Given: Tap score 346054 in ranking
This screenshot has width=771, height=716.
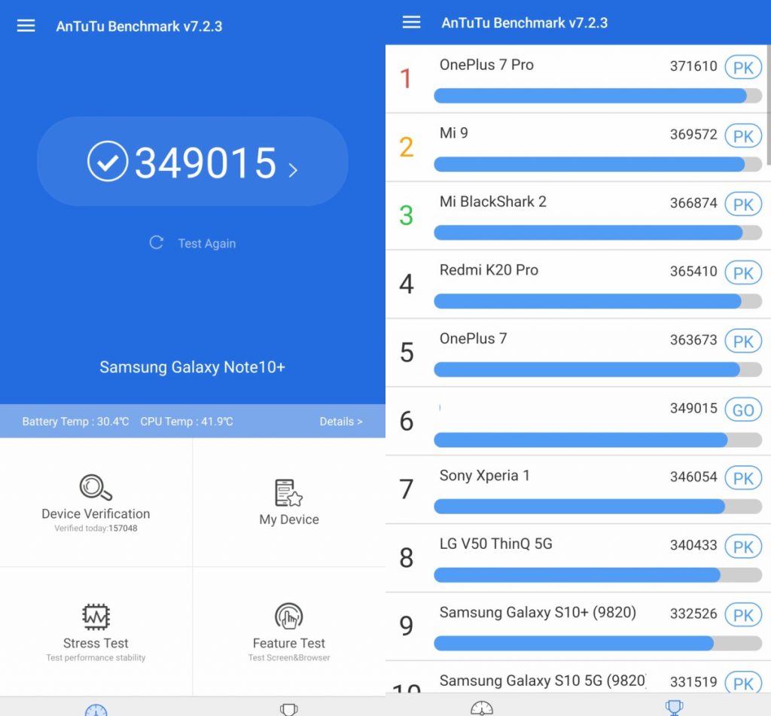Looking at the screenshot, I should [x=693, y=477].
